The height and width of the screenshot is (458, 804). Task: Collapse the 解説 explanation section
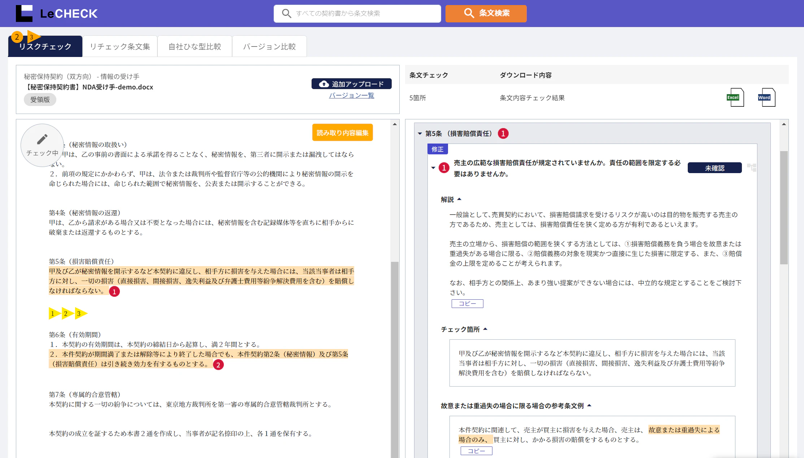click(459, 199)
